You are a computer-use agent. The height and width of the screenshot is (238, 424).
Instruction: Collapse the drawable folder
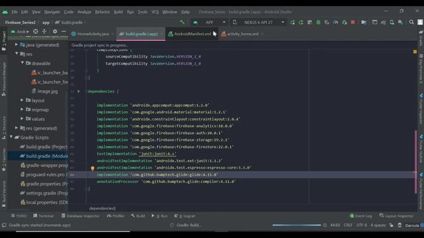tap(22, 63)
